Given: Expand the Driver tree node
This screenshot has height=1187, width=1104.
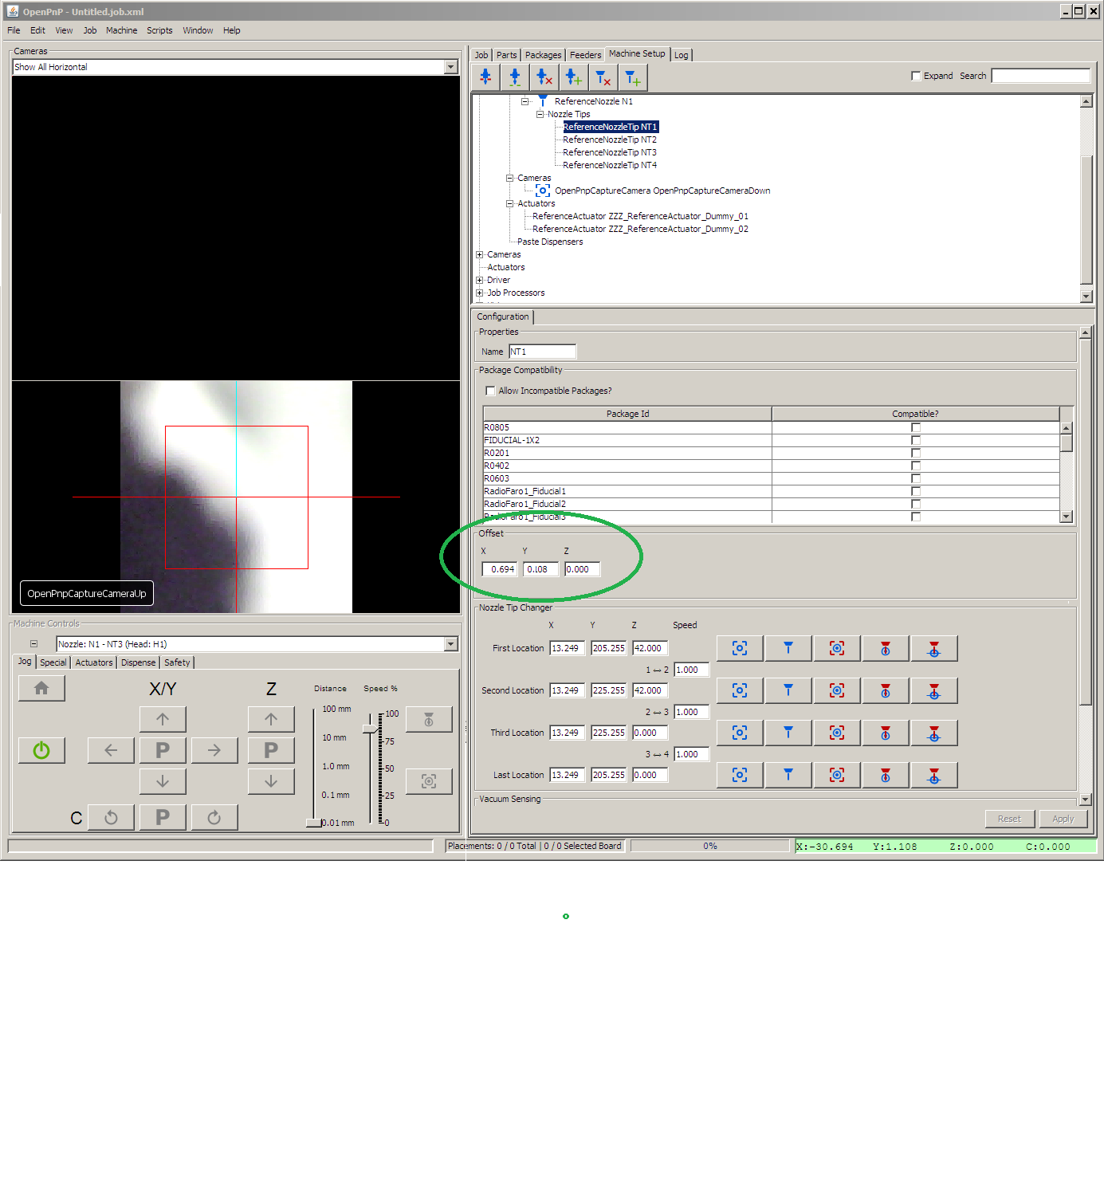Looking at the screenshot, I should coord(479,280).
